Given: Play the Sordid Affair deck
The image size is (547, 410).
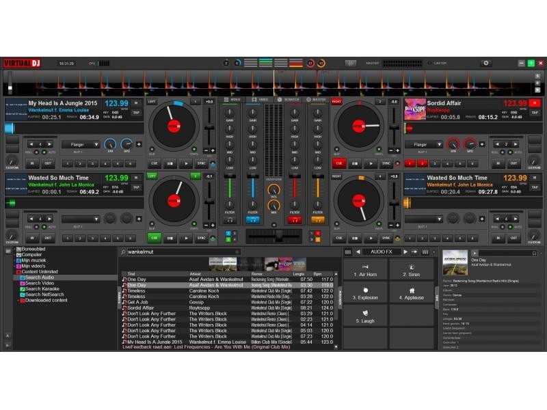Looking at the screenshot, I should click(371, 163).
